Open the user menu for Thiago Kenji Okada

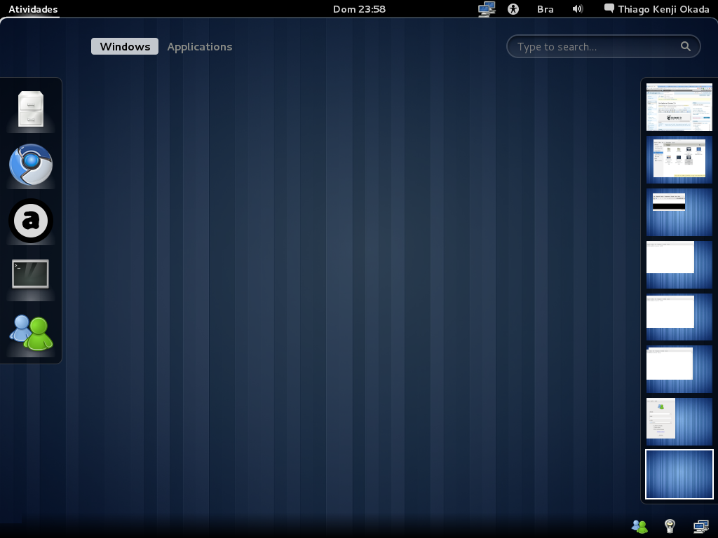click(656, 9)
